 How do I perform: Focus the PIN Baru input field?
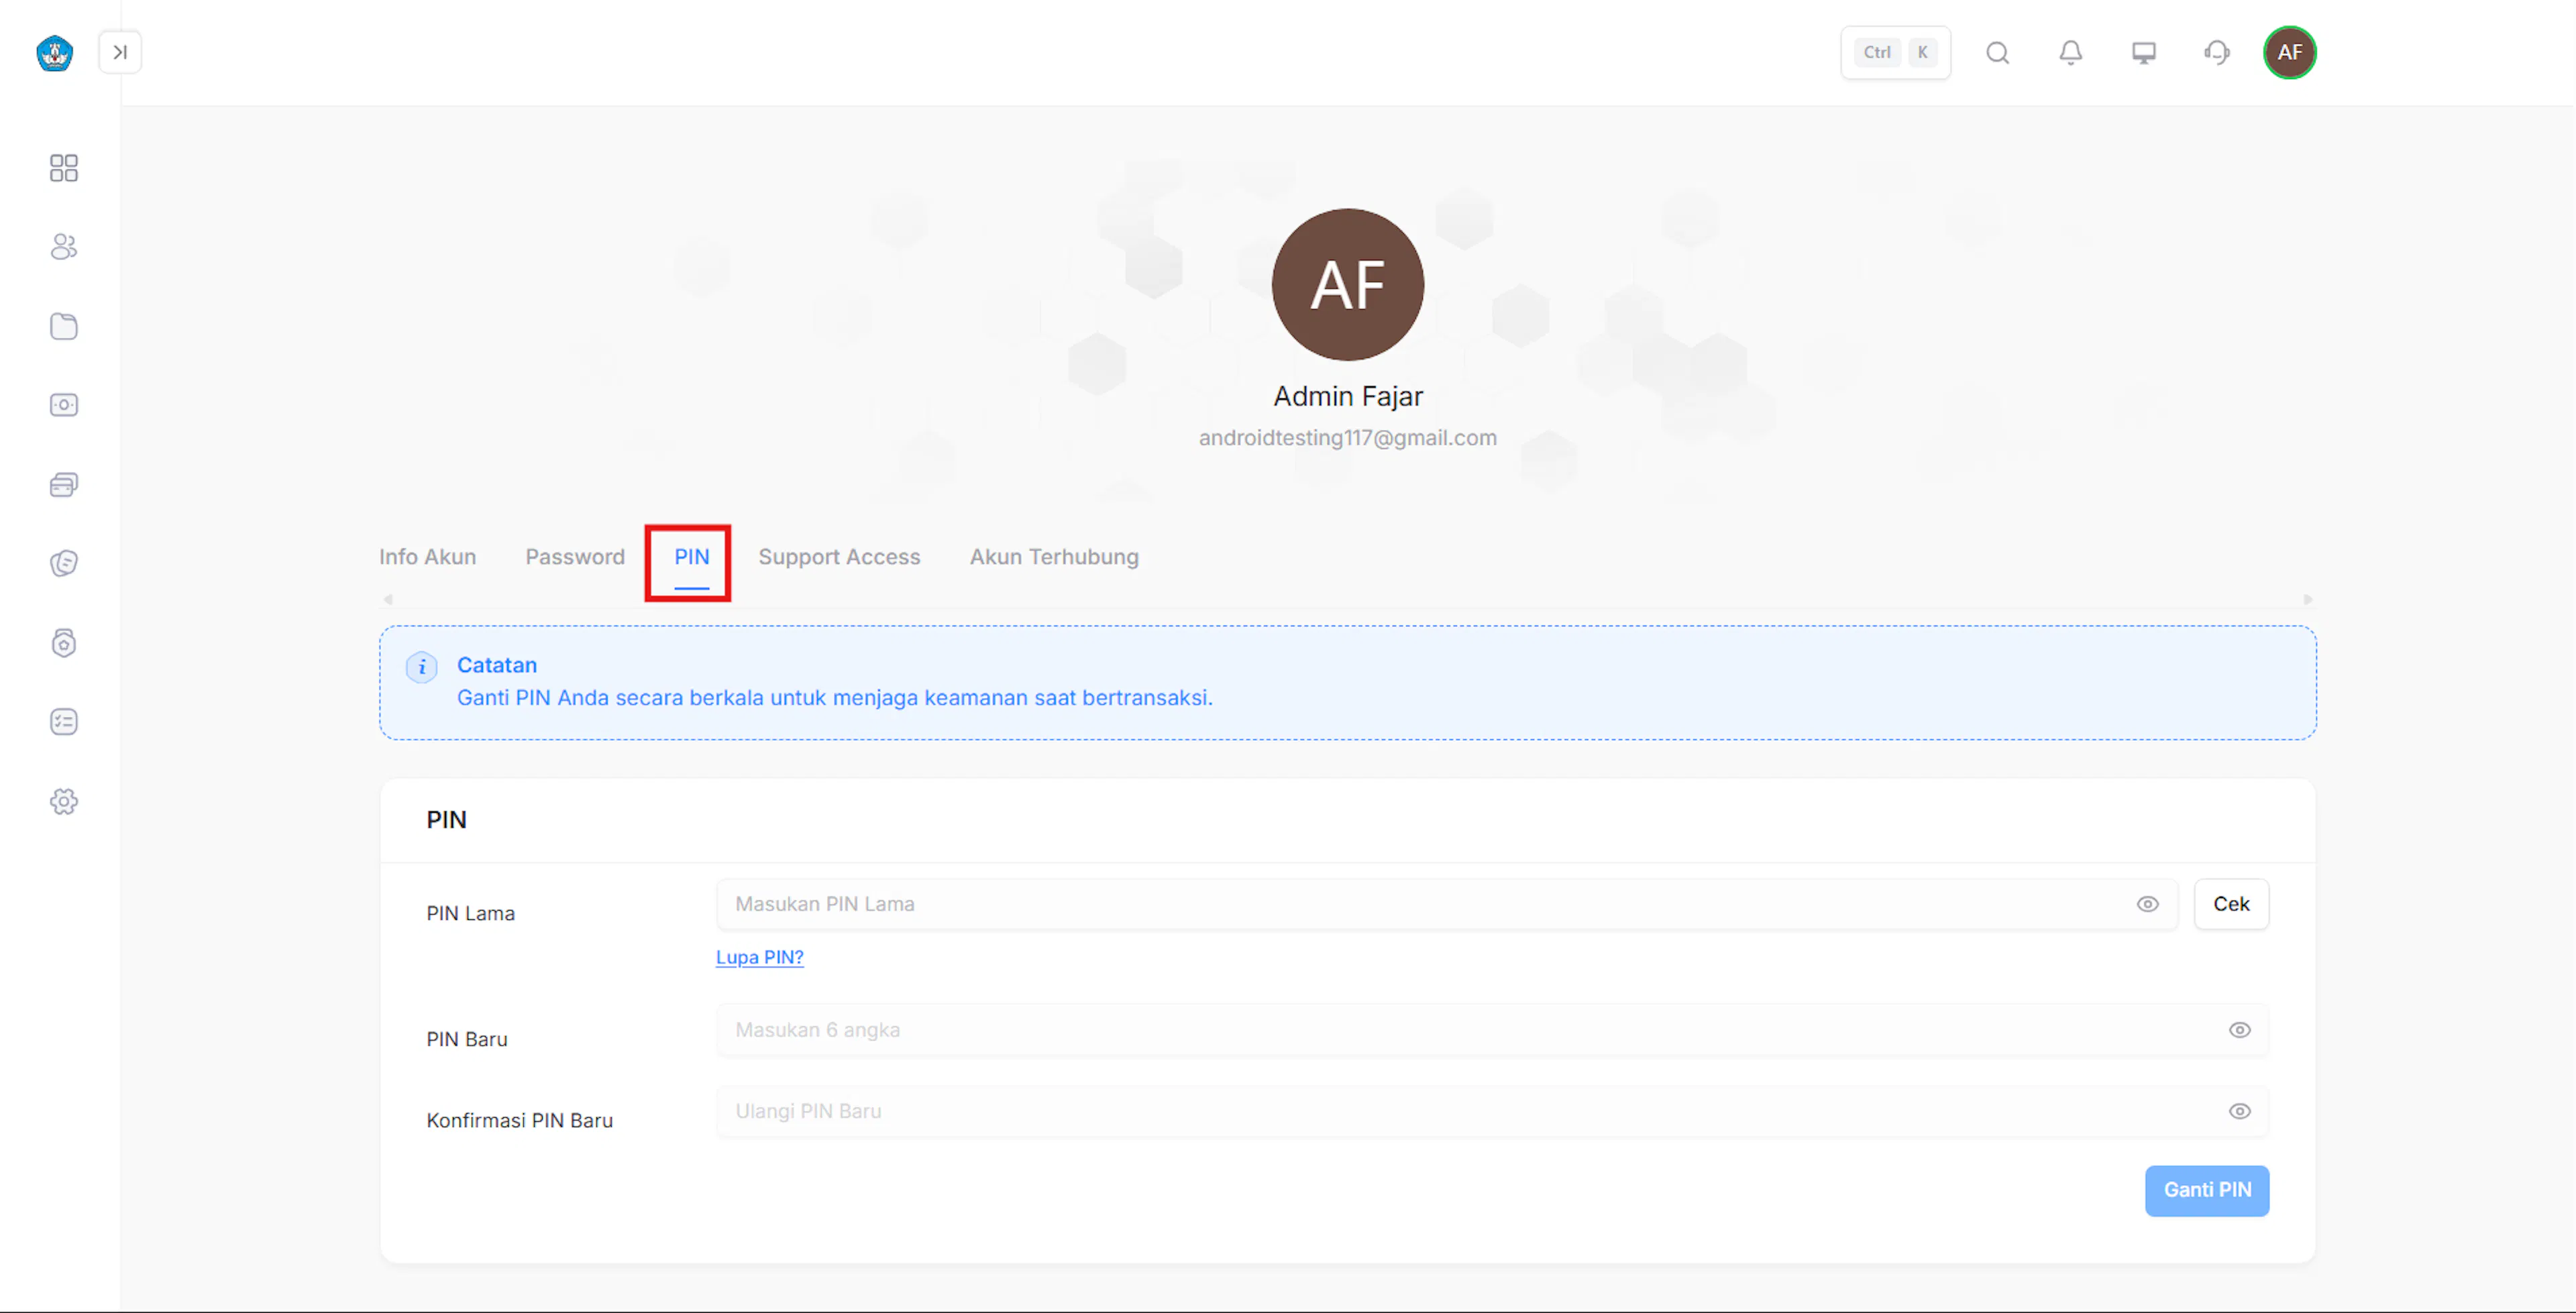pyautogui.click(x=1492, y=1030)
